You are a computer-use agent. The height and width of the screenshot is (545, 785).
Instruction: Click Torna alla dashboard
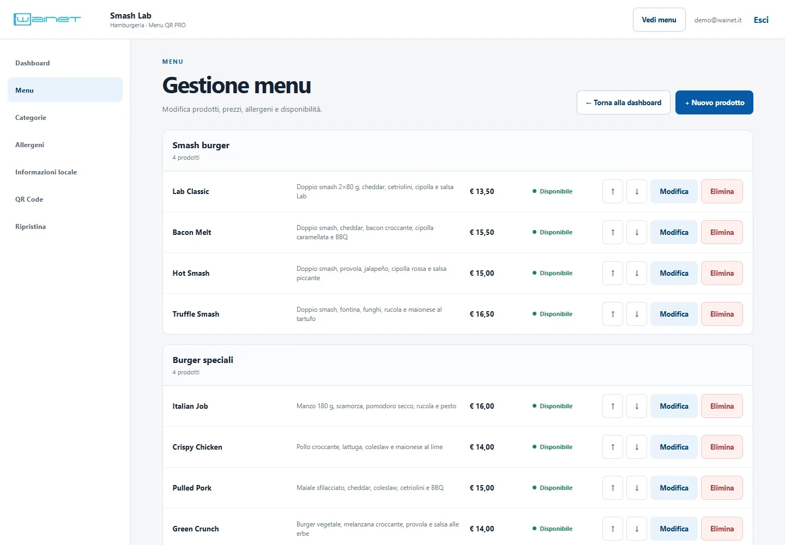click(x=624, y=102)
